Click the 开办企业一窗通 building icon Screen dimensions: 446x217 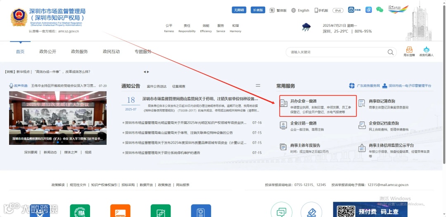284,103
